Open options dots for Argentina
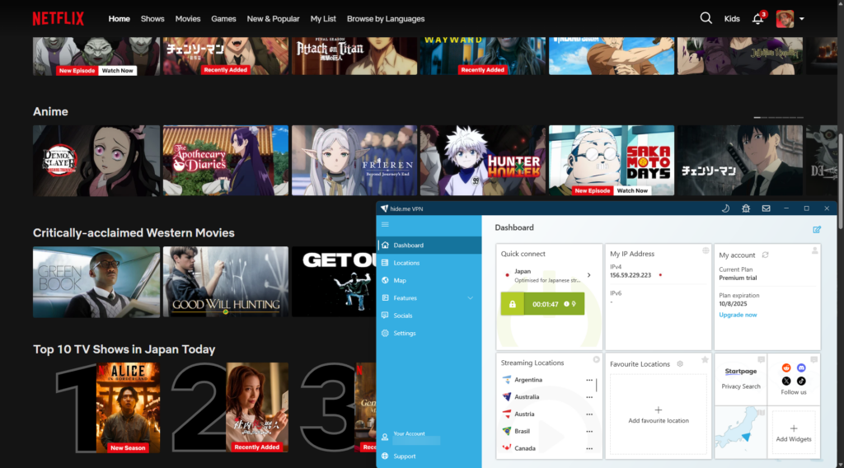This screenshot has width=844, height=468. click(589, 380)
